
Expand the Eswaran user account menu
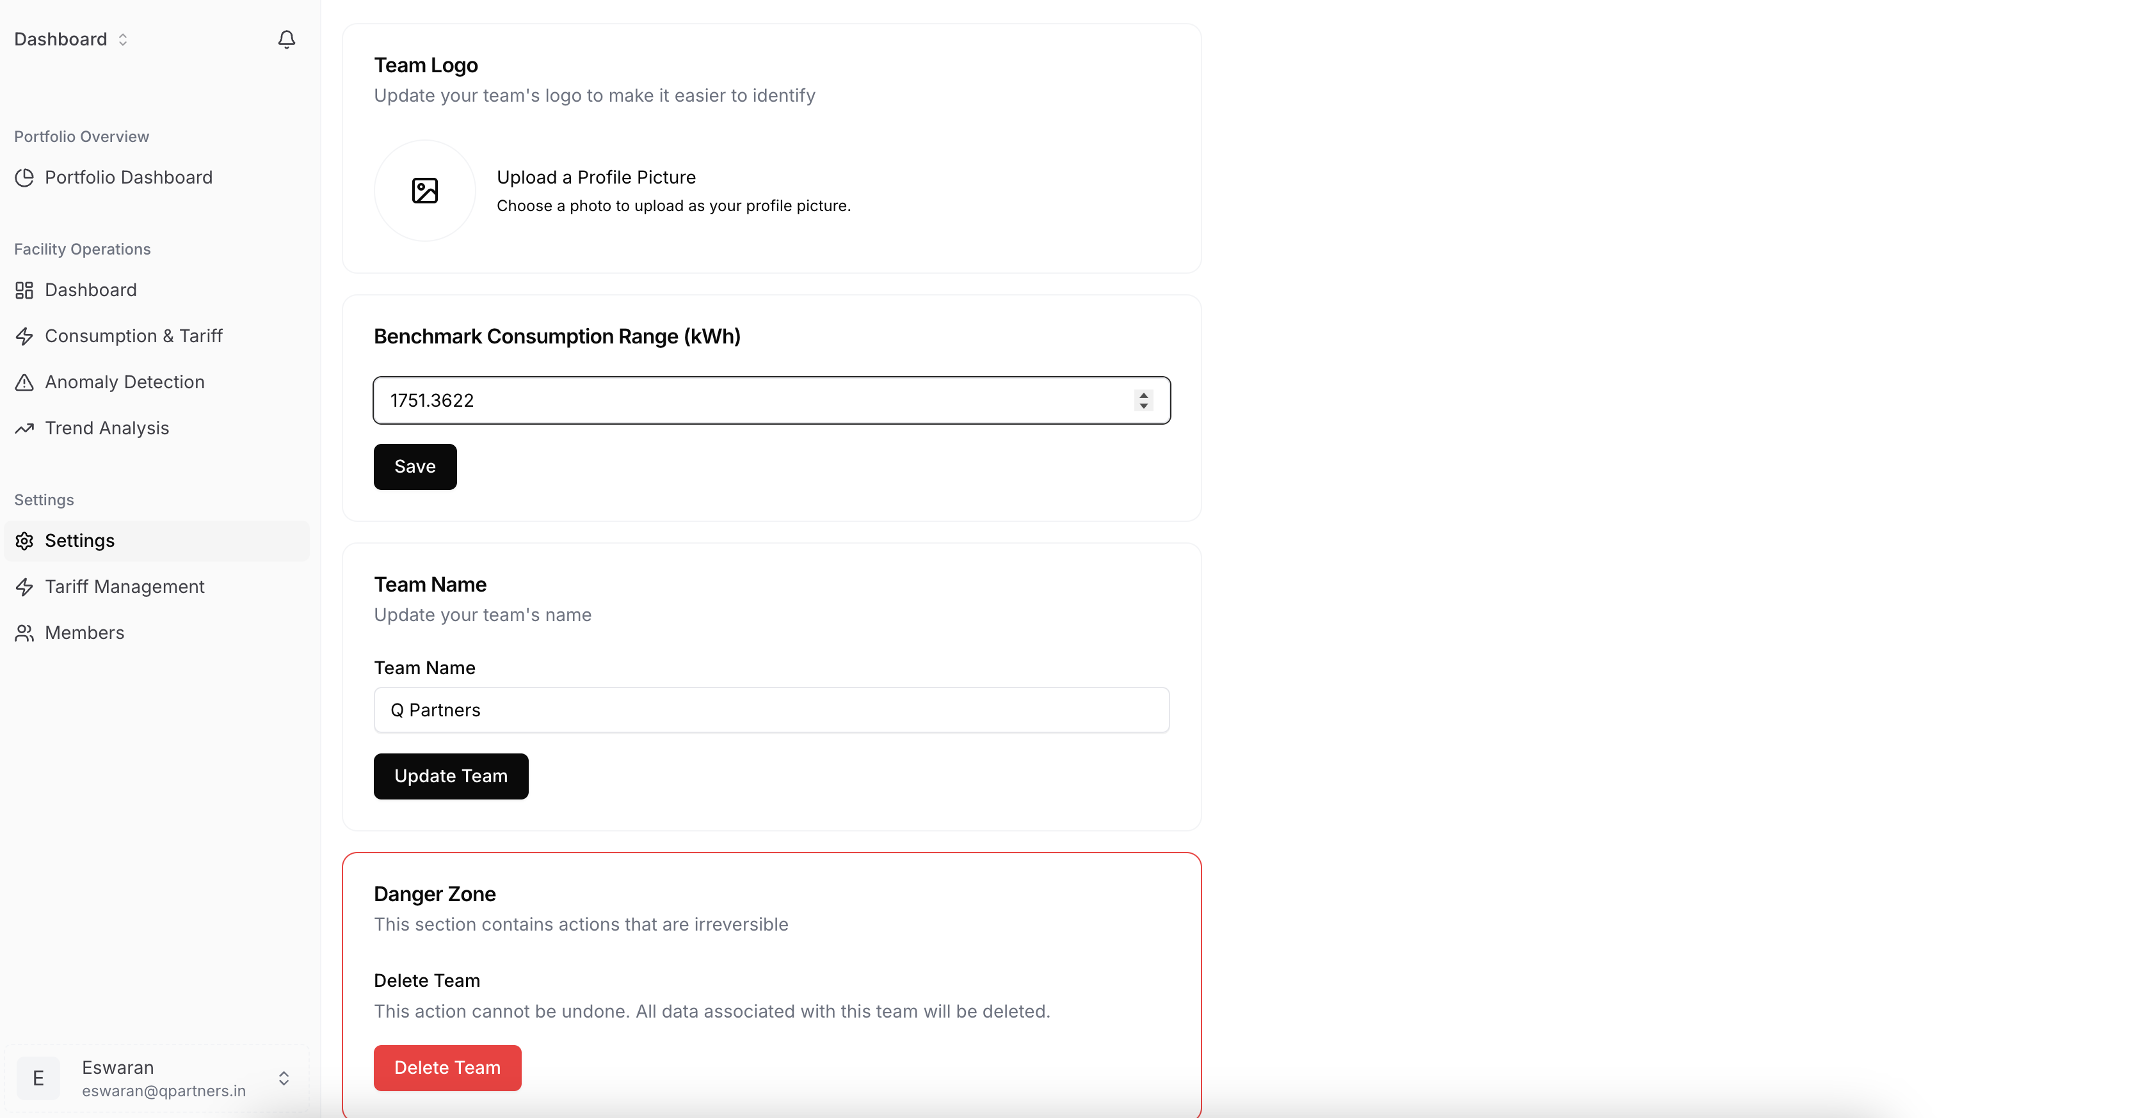283,1078
